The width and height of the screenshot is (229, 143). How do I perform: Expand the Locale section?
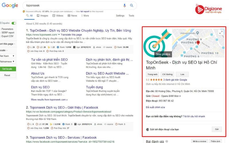[4, 50]
